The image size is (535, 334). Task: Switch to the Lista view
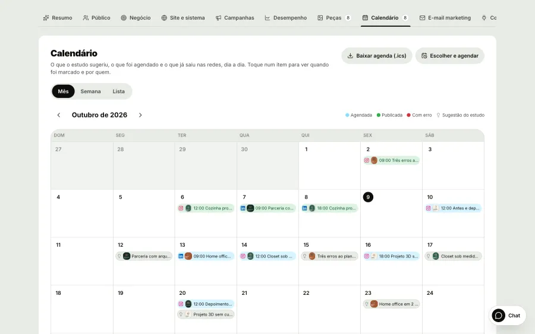point(118,91)
